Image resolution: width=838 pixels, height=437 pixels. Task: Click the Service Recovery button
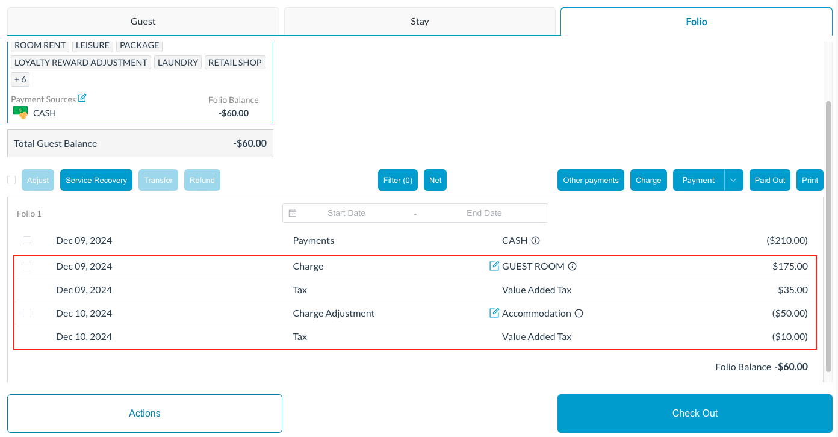[96, 180]
